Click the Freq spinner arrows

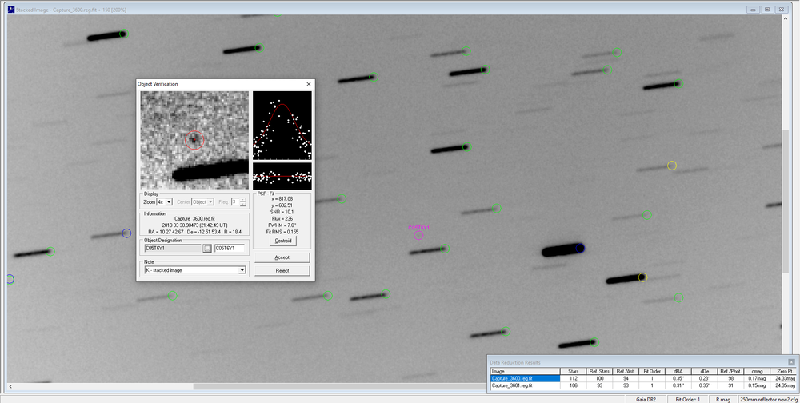[x=242, y=202]
